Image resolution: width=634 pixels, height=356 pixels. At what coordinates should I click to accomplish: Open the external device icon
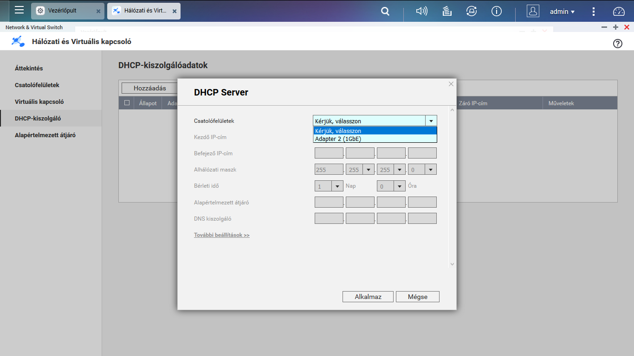coord(472,11)
